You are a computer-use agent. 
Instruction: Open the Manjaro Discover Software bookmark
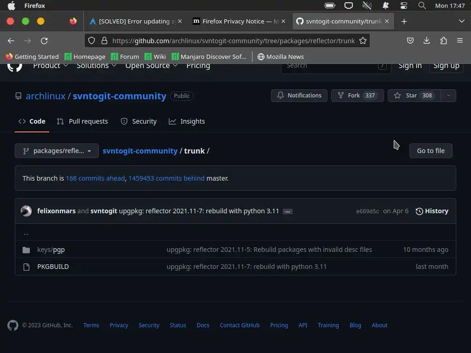(x=209, y=57)
